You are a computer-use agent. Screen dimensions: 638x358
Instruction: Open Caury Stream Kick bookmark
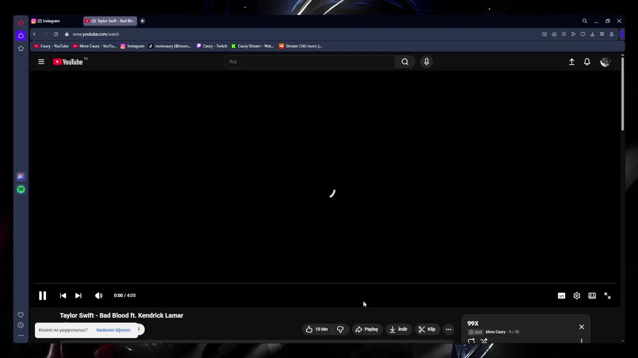coord(252,46)
